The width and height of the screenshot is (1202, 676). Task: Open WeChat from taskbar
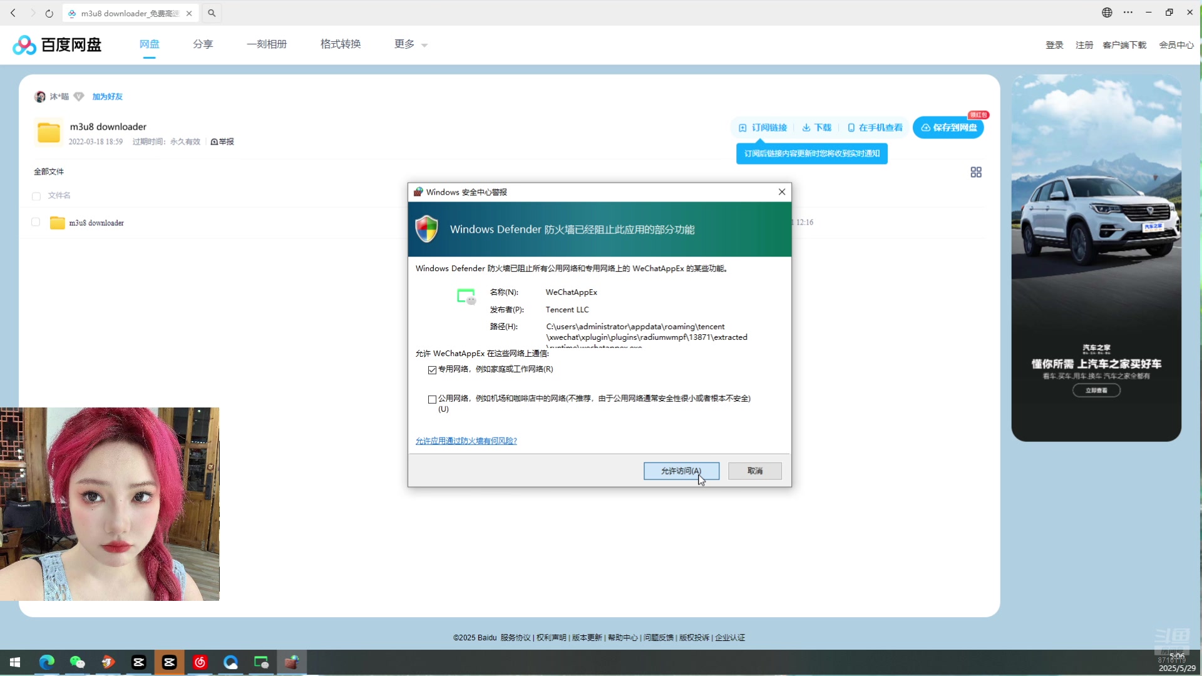click(x=77, y=662)
